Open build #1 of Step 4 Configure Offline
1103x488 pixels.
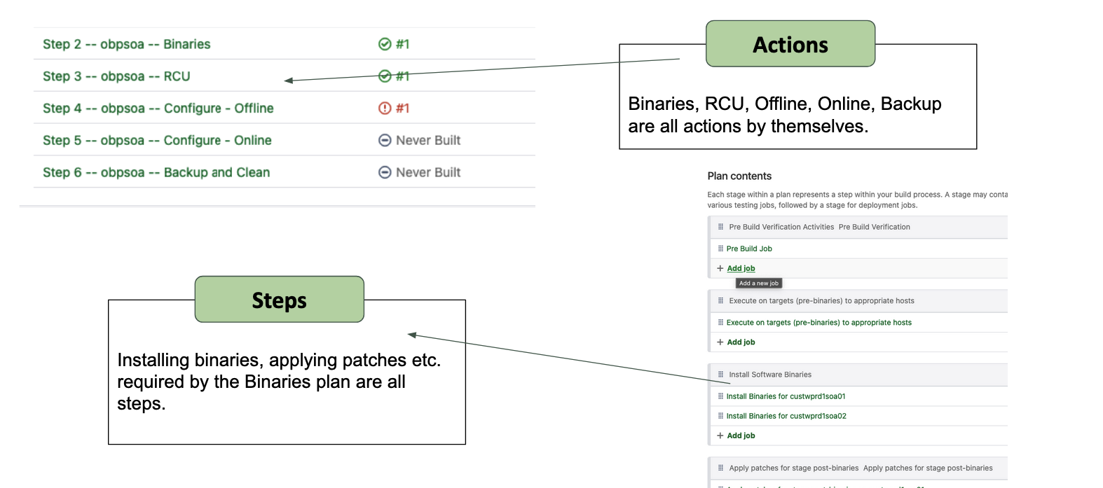pyautogui.click(x=402, y=108)
